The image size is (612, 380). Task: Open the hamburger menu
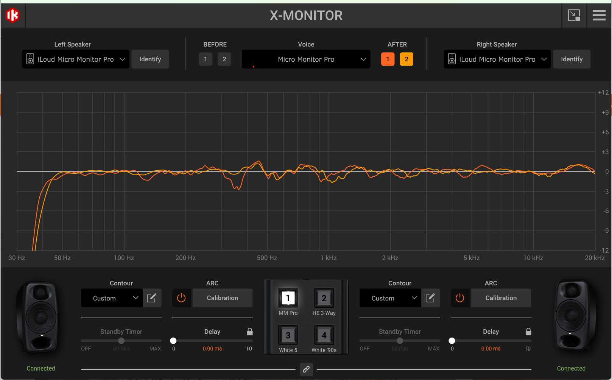[599, 16]
